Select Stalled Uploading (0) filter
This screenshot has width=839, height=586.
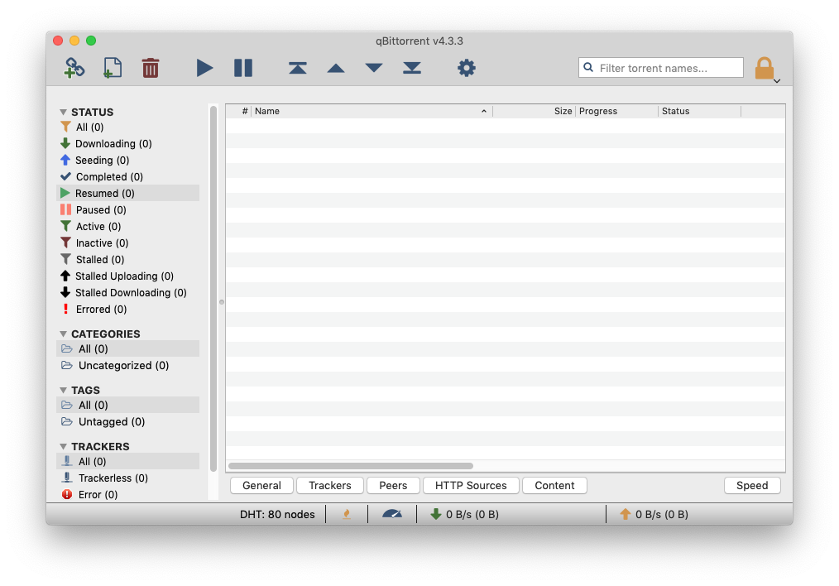[127, 276]
